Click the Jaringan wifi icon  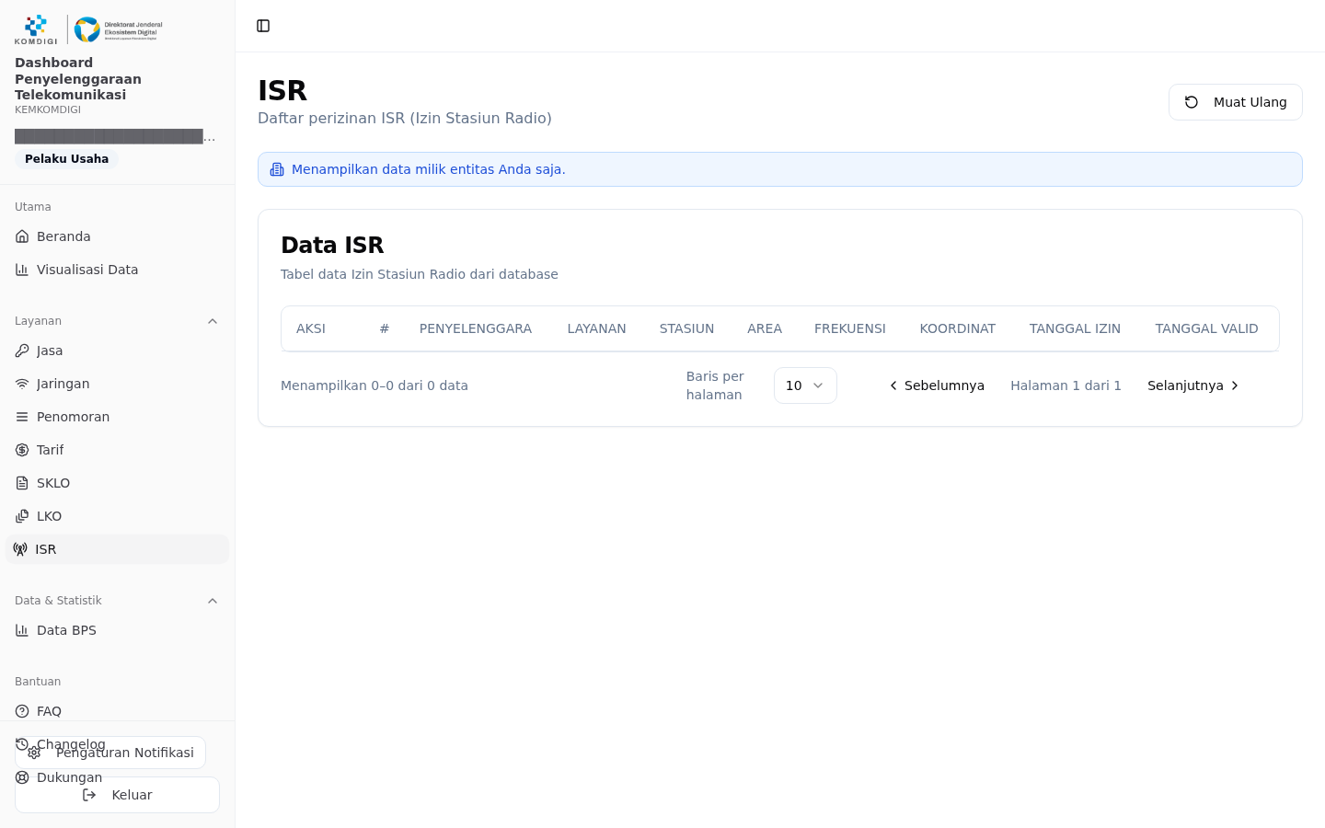pyautogui.click(x=22, y=384)
